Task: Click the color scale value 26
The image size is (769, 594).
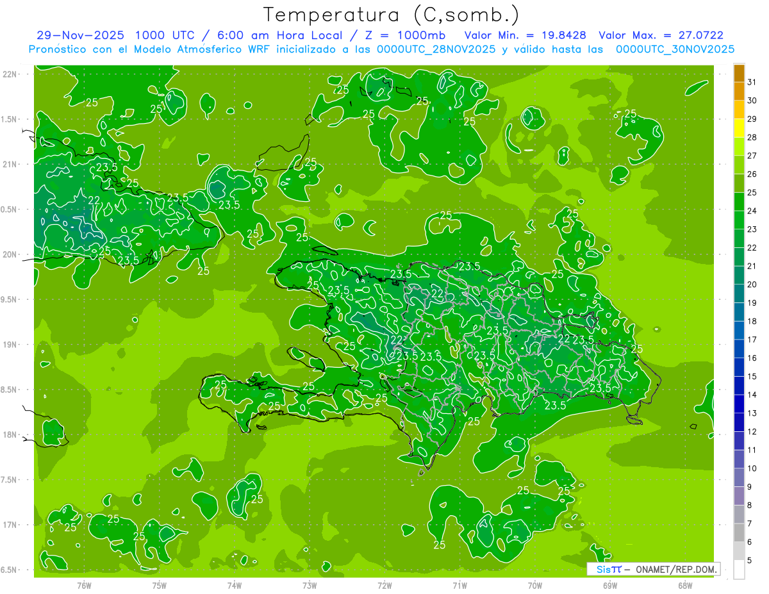Action: tap(752, 174)
